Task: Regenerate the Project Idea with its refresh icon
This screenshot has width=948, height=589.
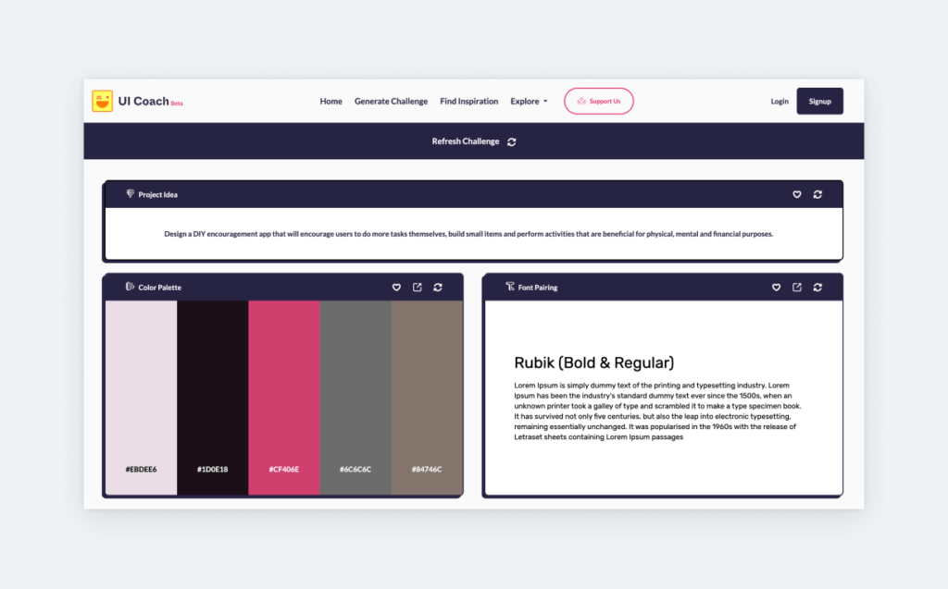Action: [x=817, y=194]
